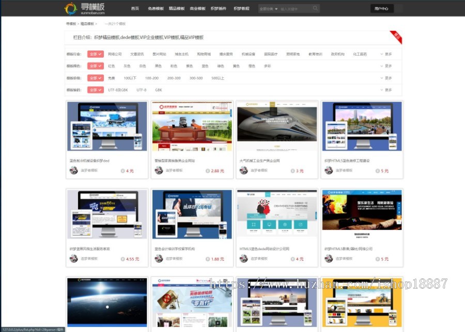
Task: Click 寻模板 breadcrumb link
Action: (x=71, y=24)
